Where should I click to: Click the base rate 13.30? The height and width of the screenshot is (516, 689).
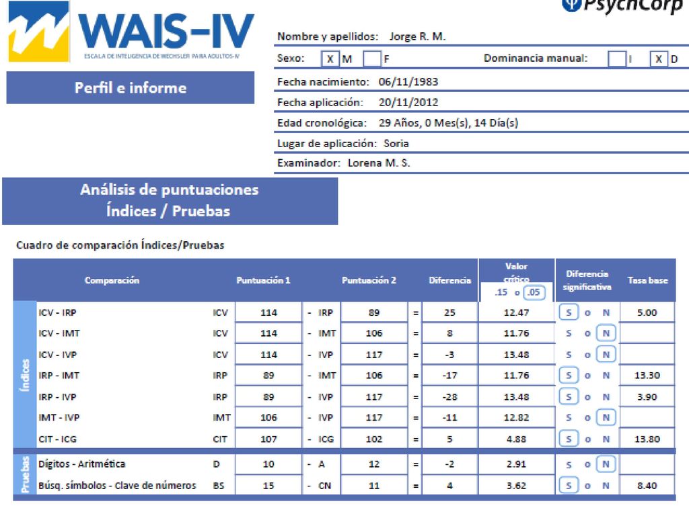647,376
